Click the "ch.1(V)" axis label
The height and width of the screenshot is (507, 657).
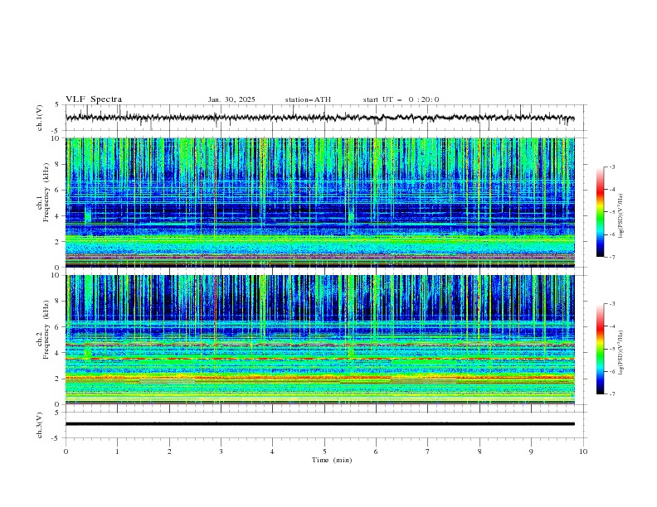pyautogui.click(x=40, y=118)
